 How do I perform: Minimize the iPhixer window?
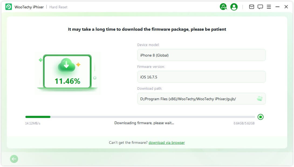[278, 7]
